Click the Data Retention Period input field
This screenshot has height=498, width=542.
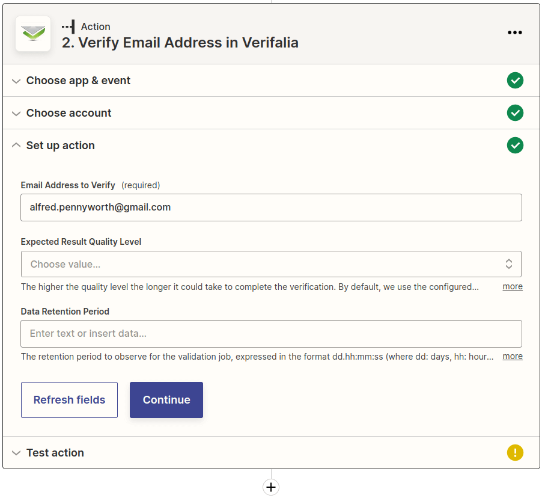point(271,334)
